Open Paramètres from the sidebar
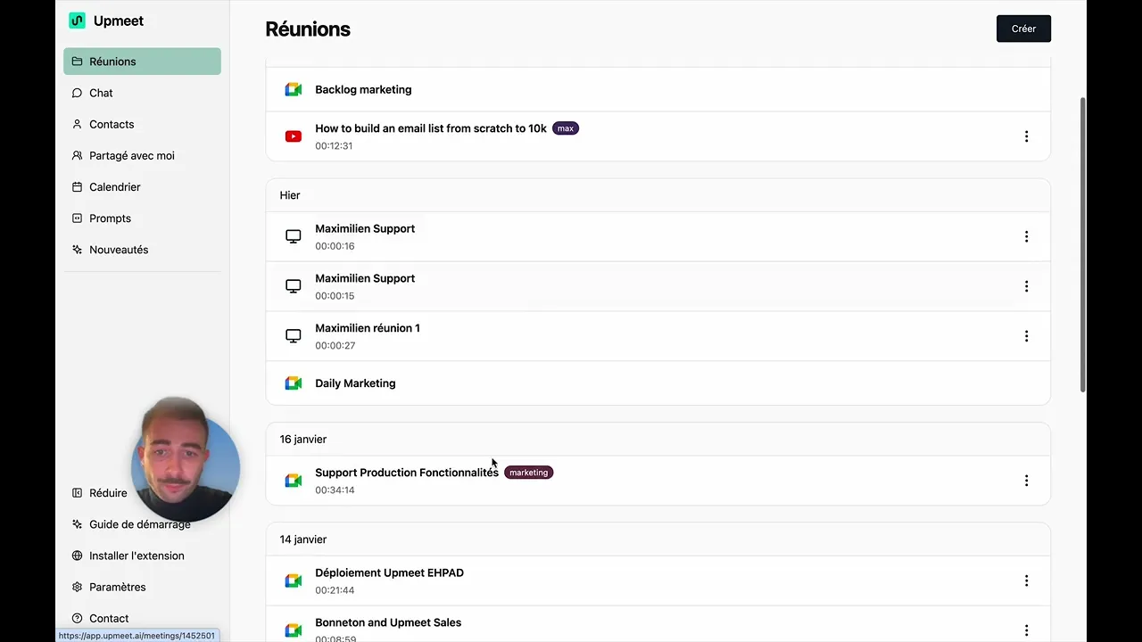Viewport: 1142px width, 642px height. pyautogui.click(x=117, y=587)
